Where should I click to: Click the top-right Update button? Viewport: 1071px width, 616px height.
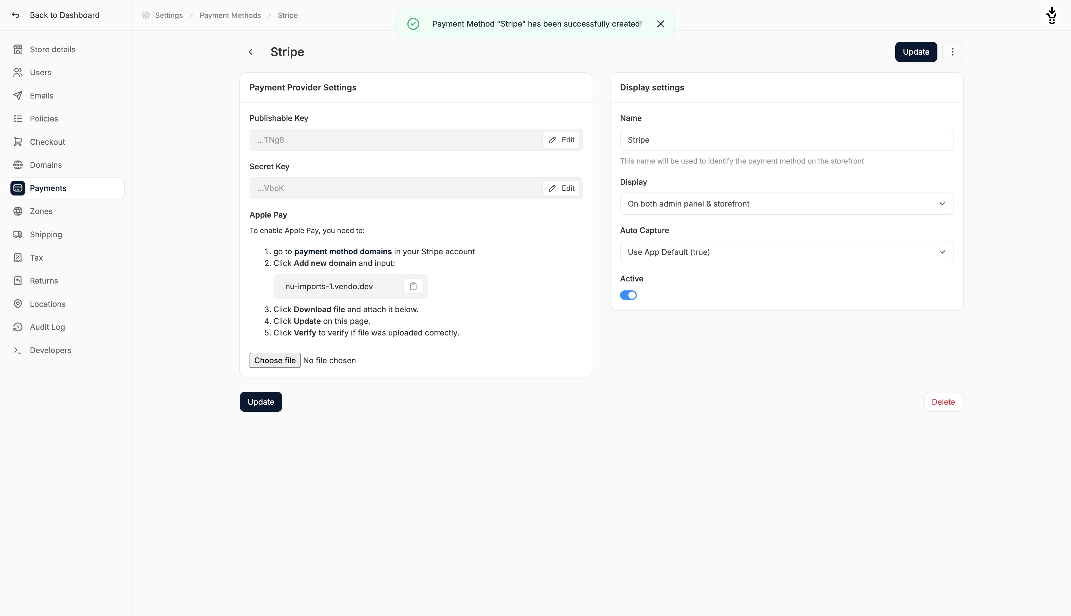916,52
